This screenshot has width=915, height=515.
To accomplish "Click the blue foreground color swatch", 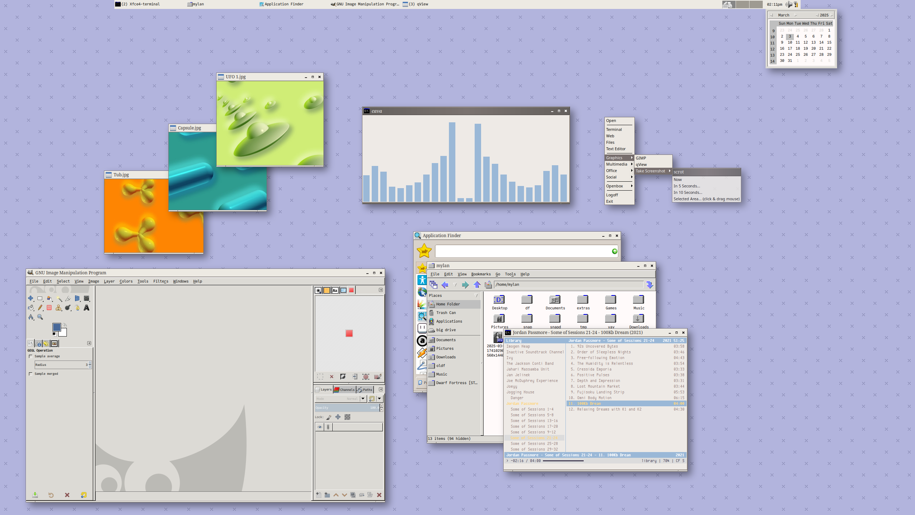I will pos(56,327).
